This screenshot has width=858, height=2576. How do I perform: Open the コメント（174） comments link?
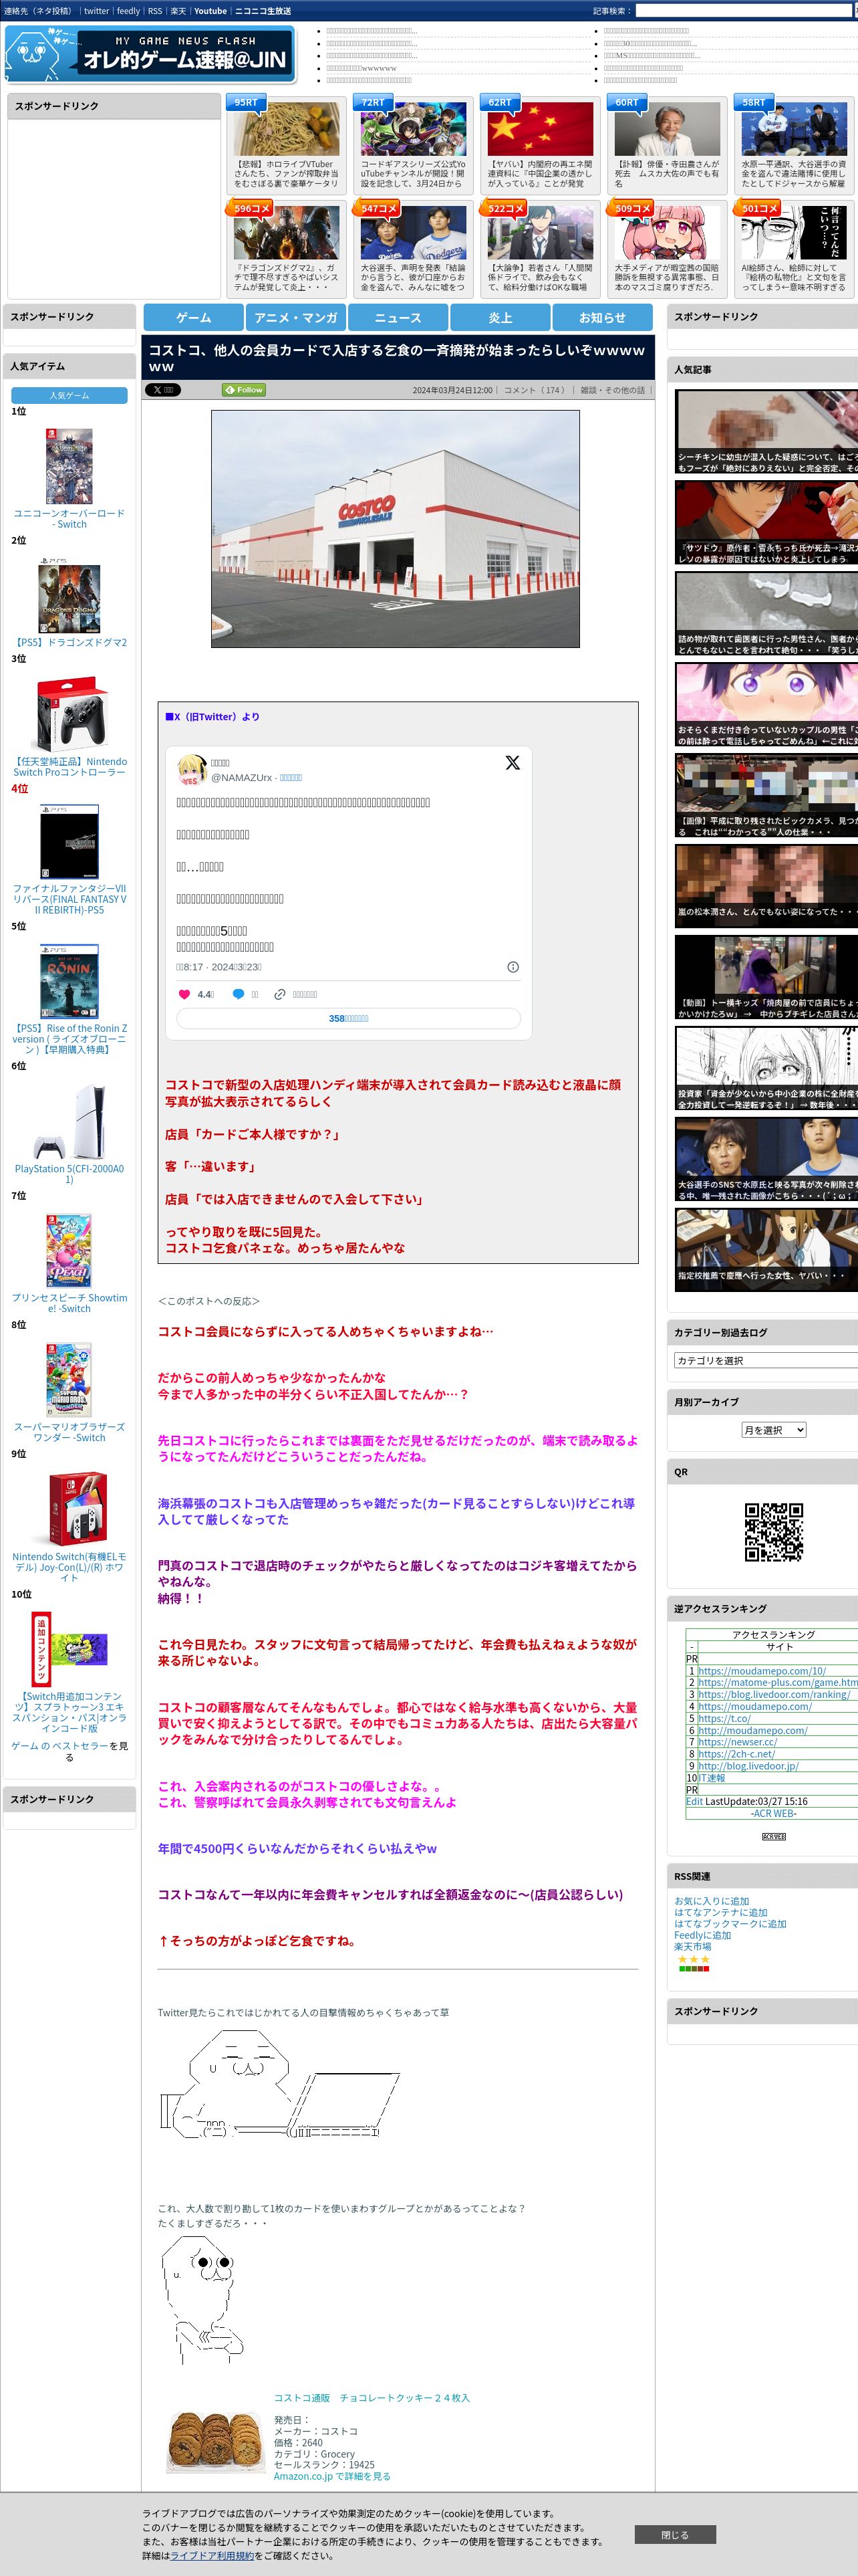(537, 390)
